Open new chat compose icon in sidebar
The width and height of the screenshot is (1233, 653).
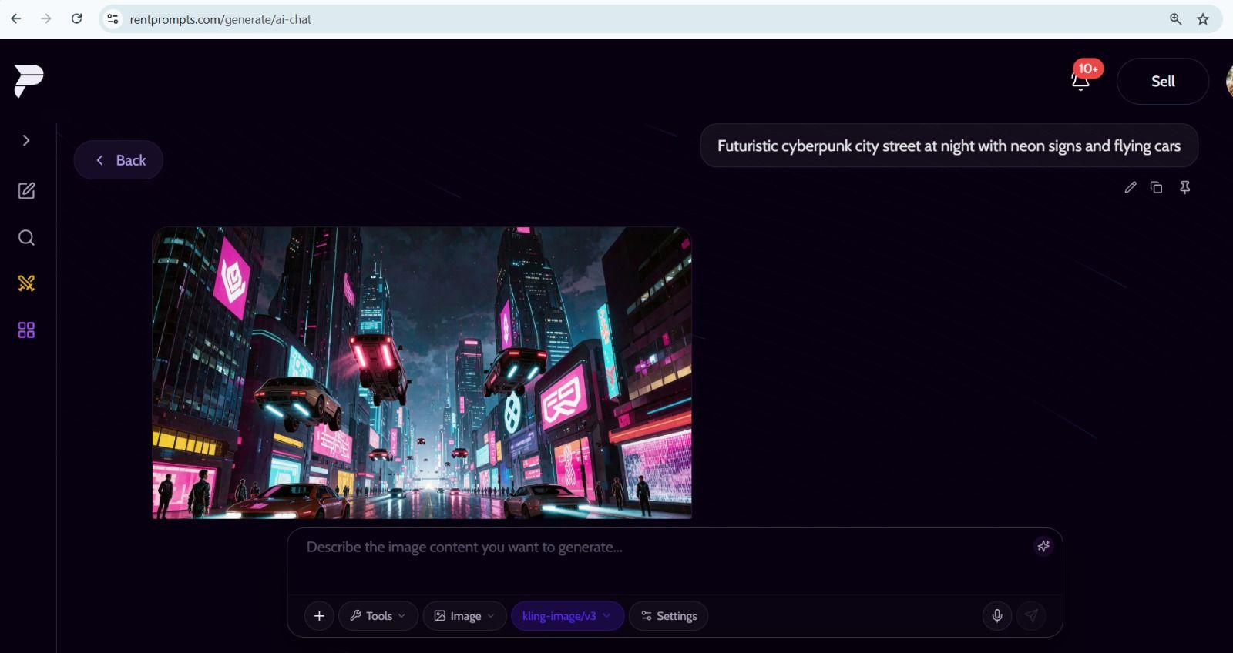(26, 190)
